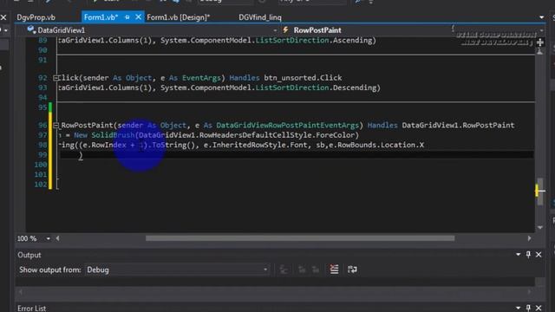
Task: Click the vertical scrollbar up arrow
Action: 539,52
